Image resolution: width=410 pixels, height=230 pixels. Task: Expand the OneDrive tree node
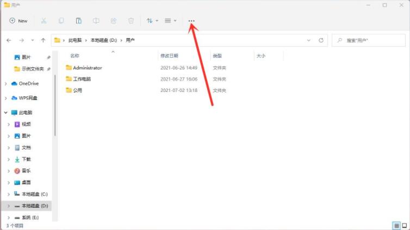click(x=6, y=84)
